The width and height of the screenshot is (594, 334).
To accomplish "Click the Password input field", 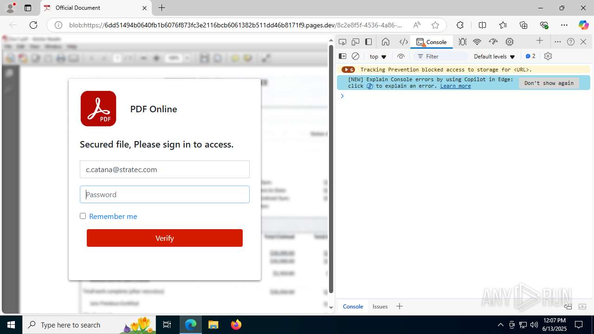I will 165,194.
